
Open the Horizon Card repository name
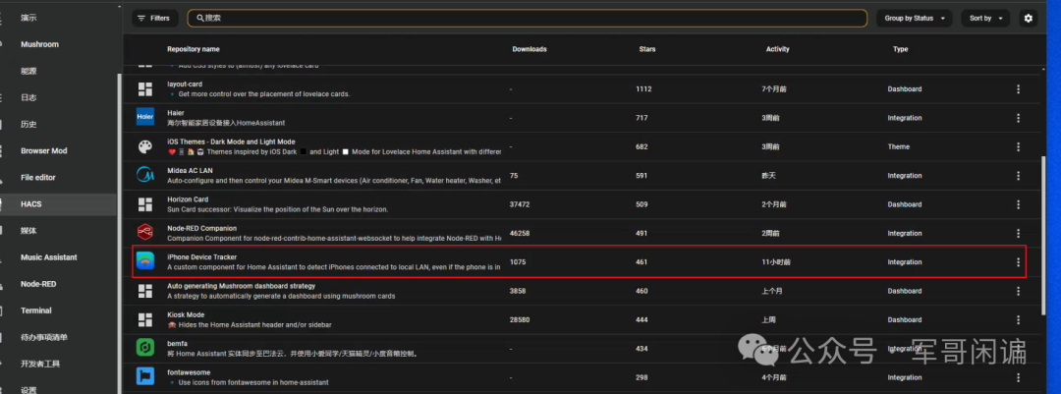[188, 199]
